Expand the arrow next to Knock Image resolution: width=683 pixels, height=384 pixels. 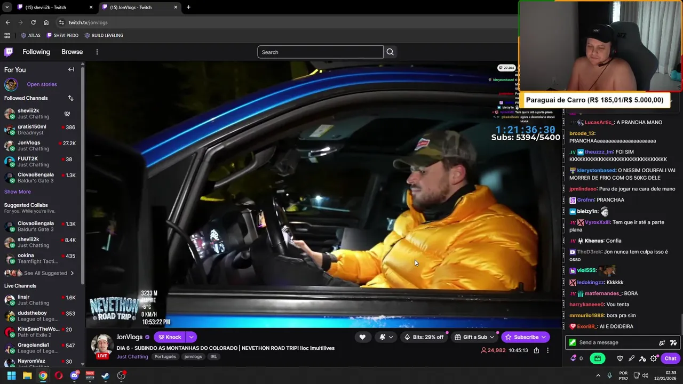[x=191, y=337]
